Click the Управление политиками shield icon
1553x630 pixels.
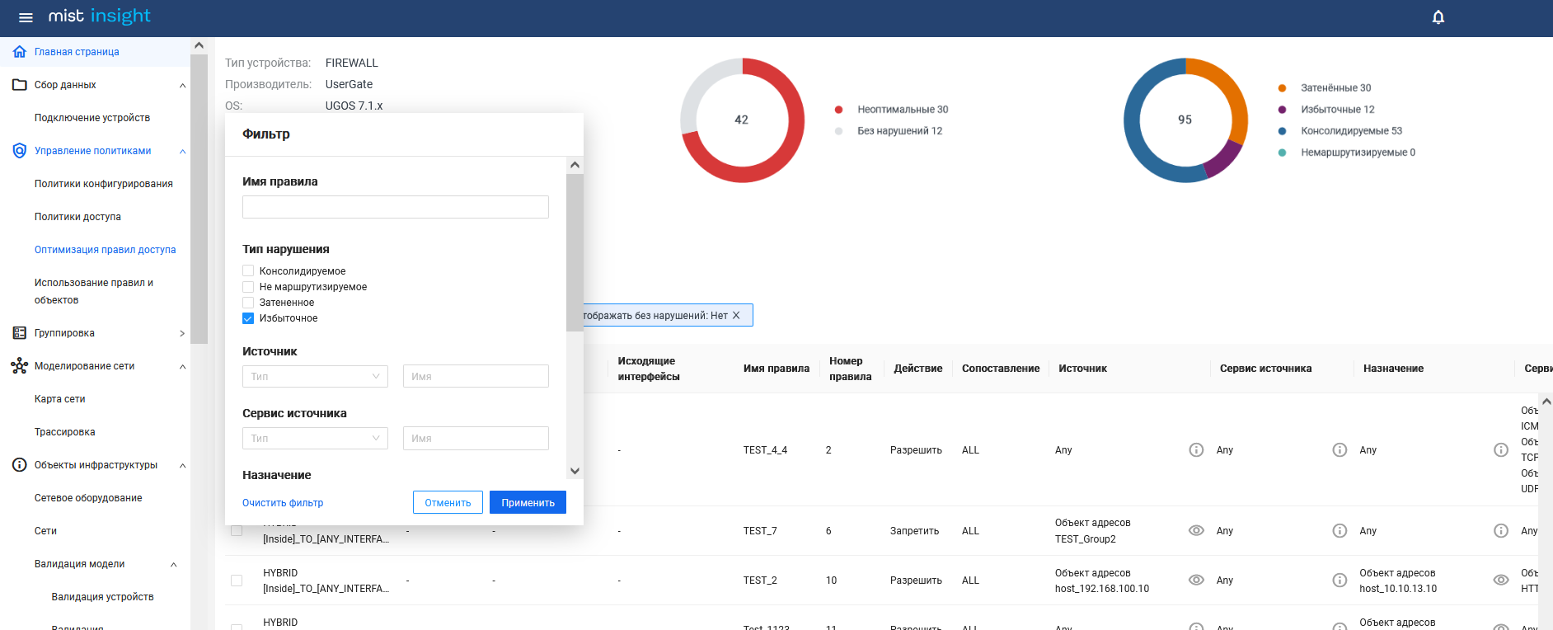(x=20, y=151)
